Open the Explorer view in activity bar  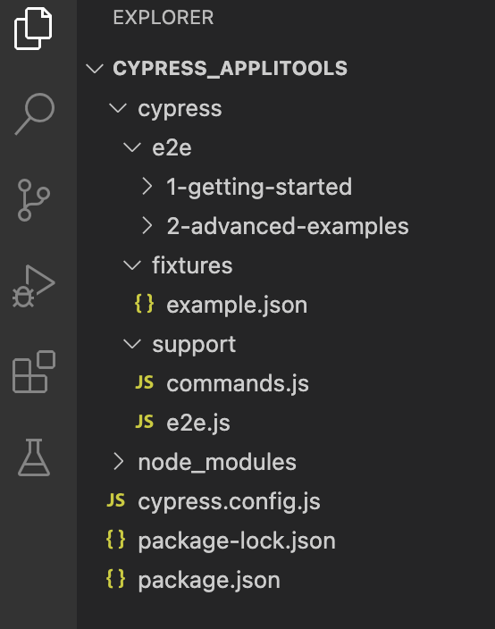[x=33, y=29]
